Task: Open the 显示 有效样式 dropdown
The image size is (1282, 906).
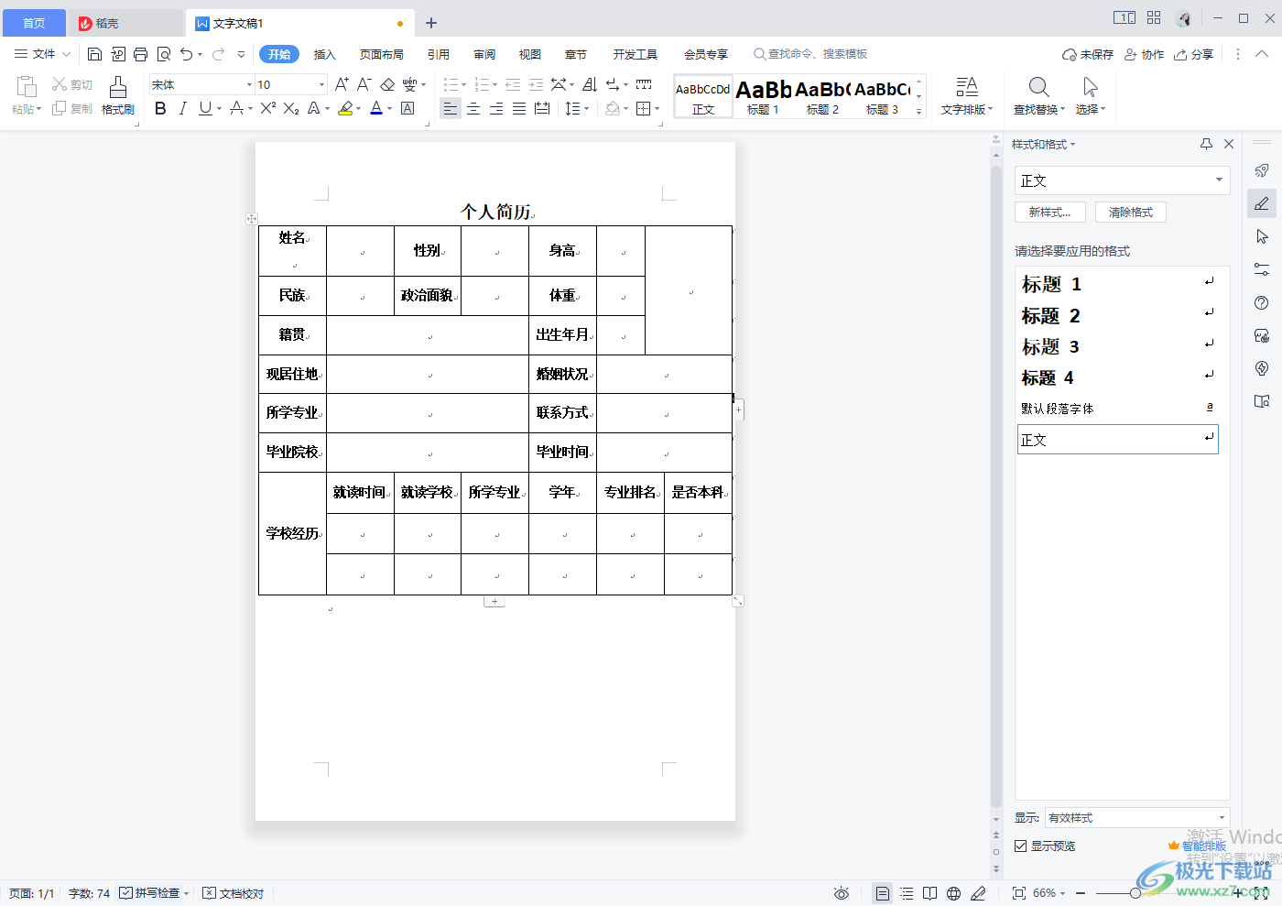Action: click(x=1222, y=817)
